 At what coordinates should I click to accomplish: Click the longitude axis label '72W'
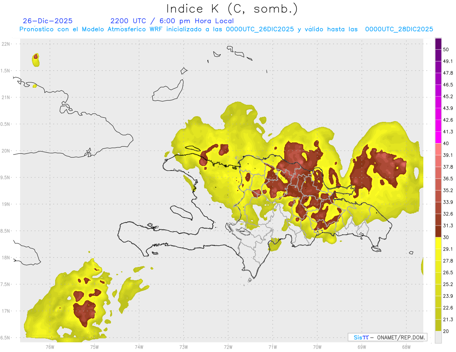click(x=228, y=347)
